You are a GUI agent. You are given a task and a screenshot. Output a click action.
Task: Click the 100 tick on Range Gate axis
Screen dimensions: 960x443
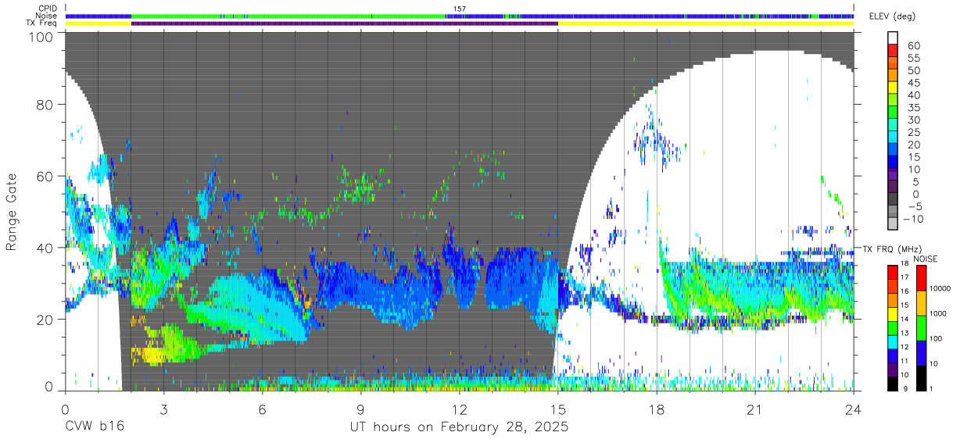coord(41,36)
